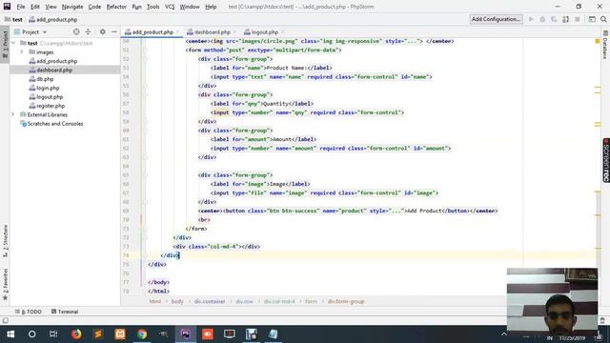Click the locate current file target icon

[x=76, y=31]
